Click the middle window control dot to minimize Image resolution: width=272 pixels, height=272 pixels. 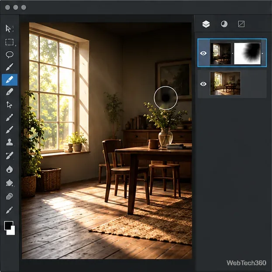click(16, 7)
